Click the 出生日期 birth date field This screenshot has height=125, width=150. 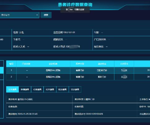[64, 32]
